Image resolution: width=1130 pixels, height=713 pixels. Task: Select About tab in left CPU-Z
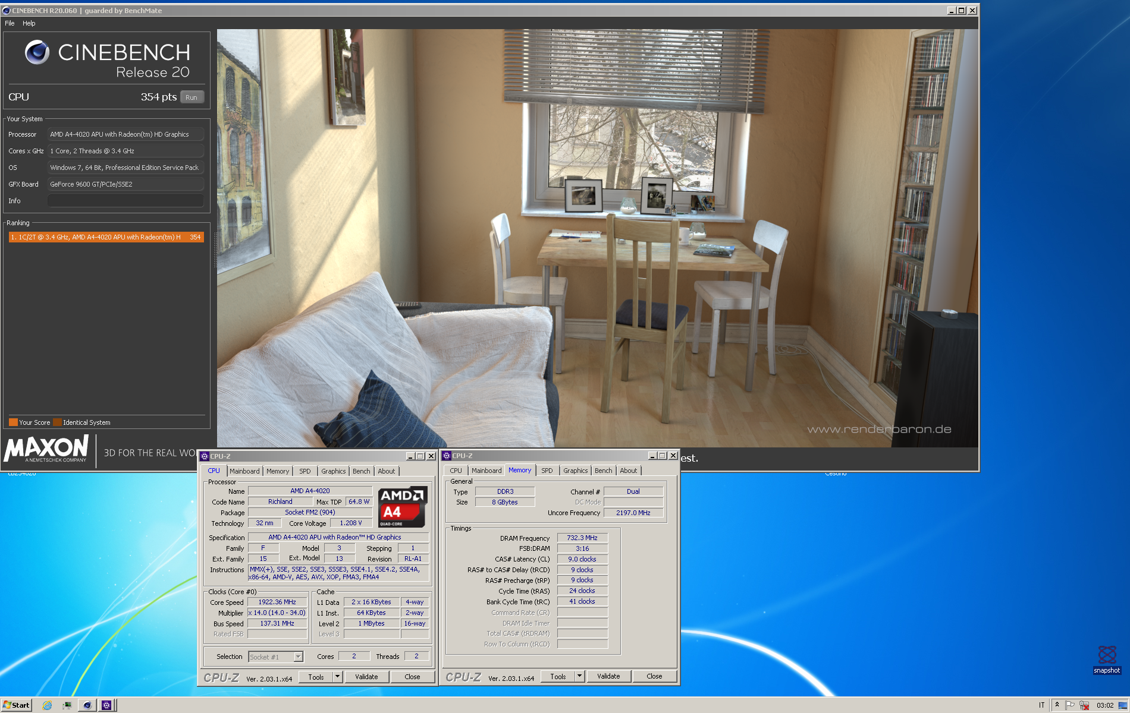point(387,471)
